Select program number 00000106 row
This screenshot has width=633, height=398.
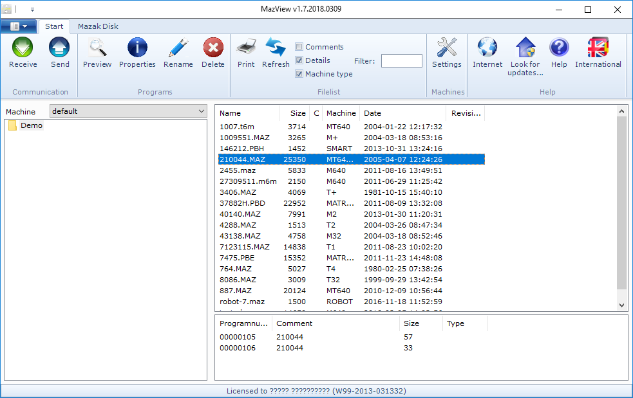click(x=353, y=348)
